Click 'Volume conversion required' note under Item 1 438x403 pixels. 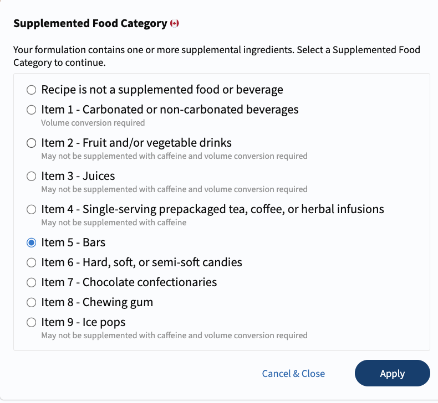[93, 123]
